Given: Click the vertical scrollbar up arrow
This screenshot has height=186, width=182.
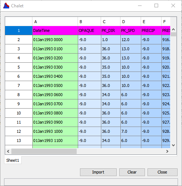Looking at the screenshot, I should tap(173, 29).
